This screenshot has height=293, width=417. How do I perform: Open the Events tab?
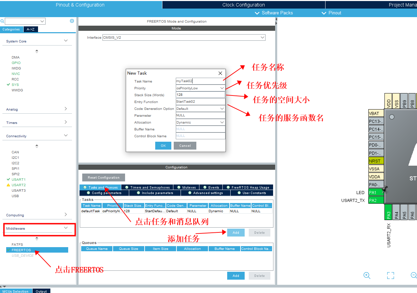coord(211,187)
